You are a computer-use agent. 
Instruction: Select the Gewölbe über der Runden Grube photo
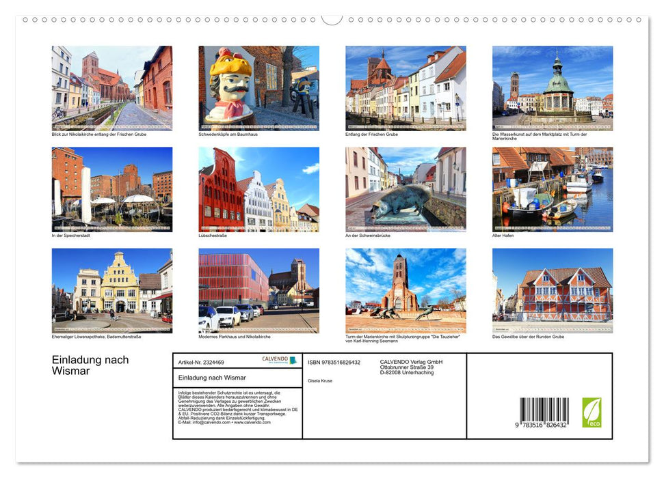click(553, 291)
